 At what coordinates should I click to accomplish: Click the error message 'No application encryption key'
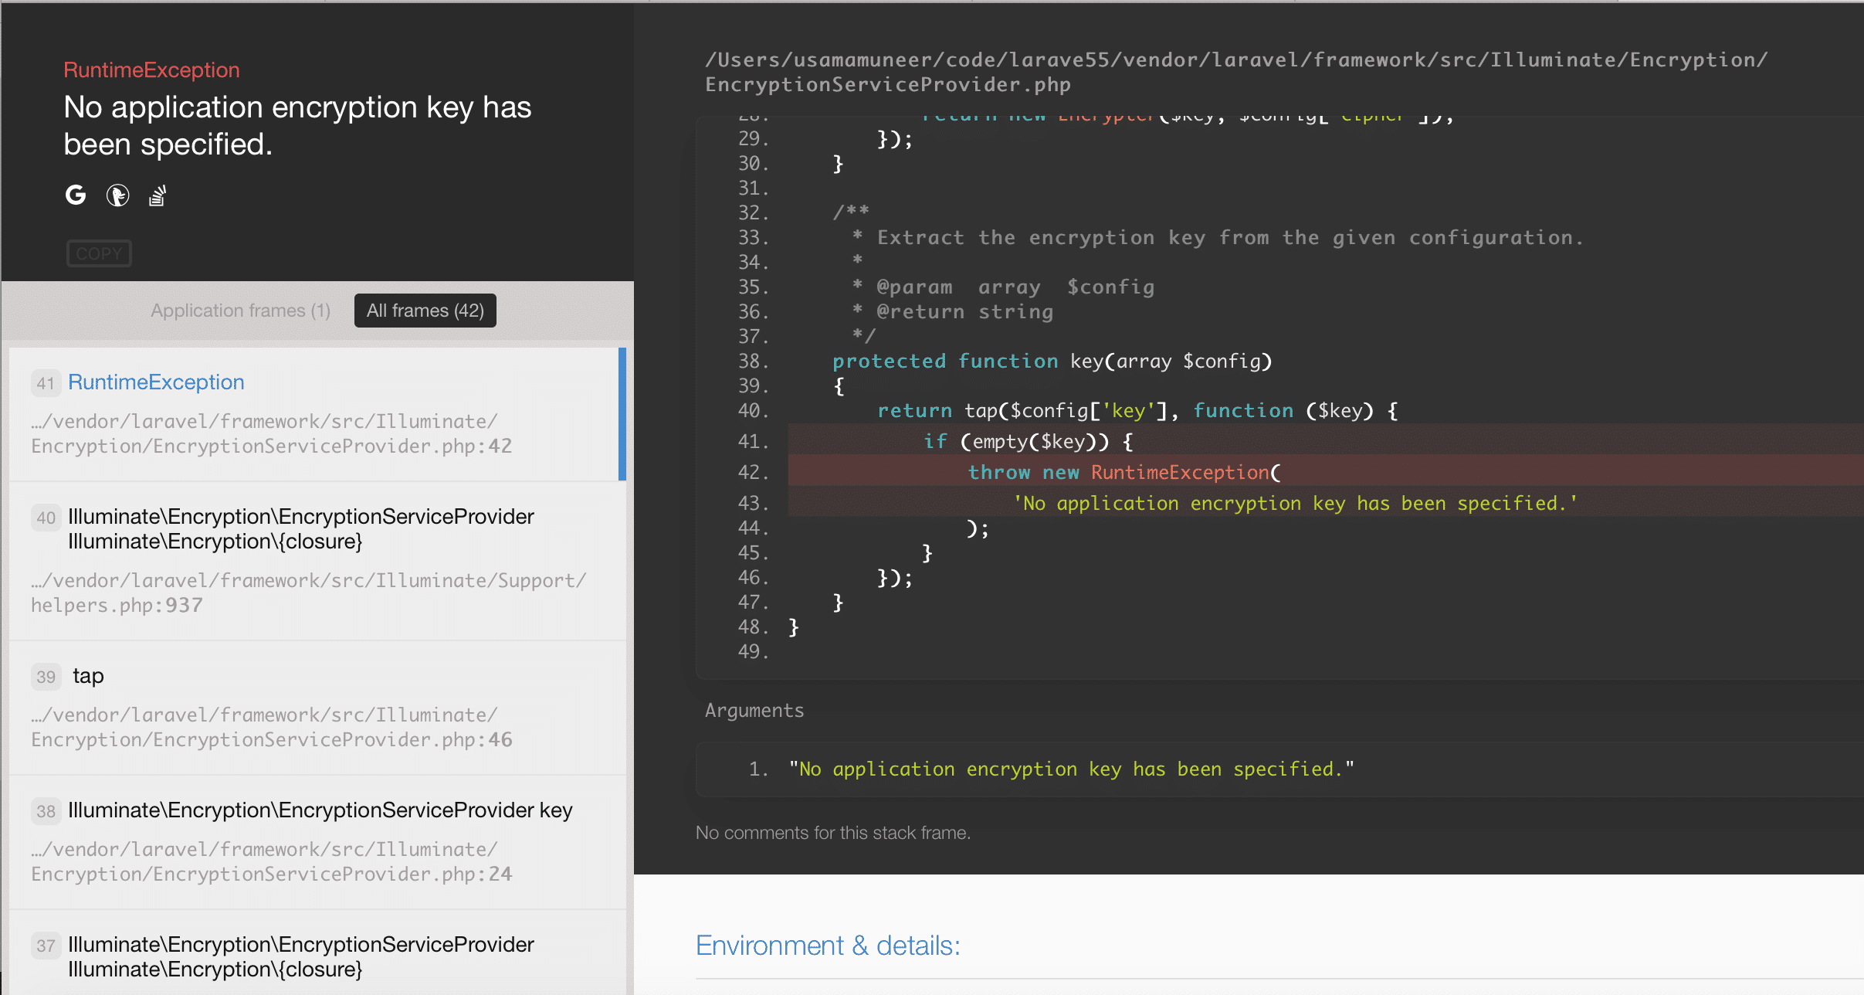pyautogui.click(x=297, y=125)
